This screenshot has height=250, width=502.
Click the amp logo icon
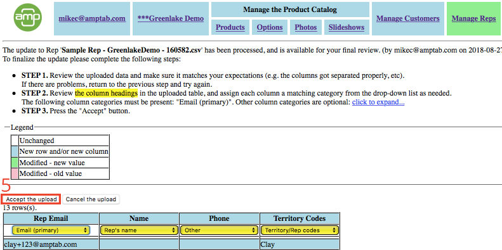point(28,17)
